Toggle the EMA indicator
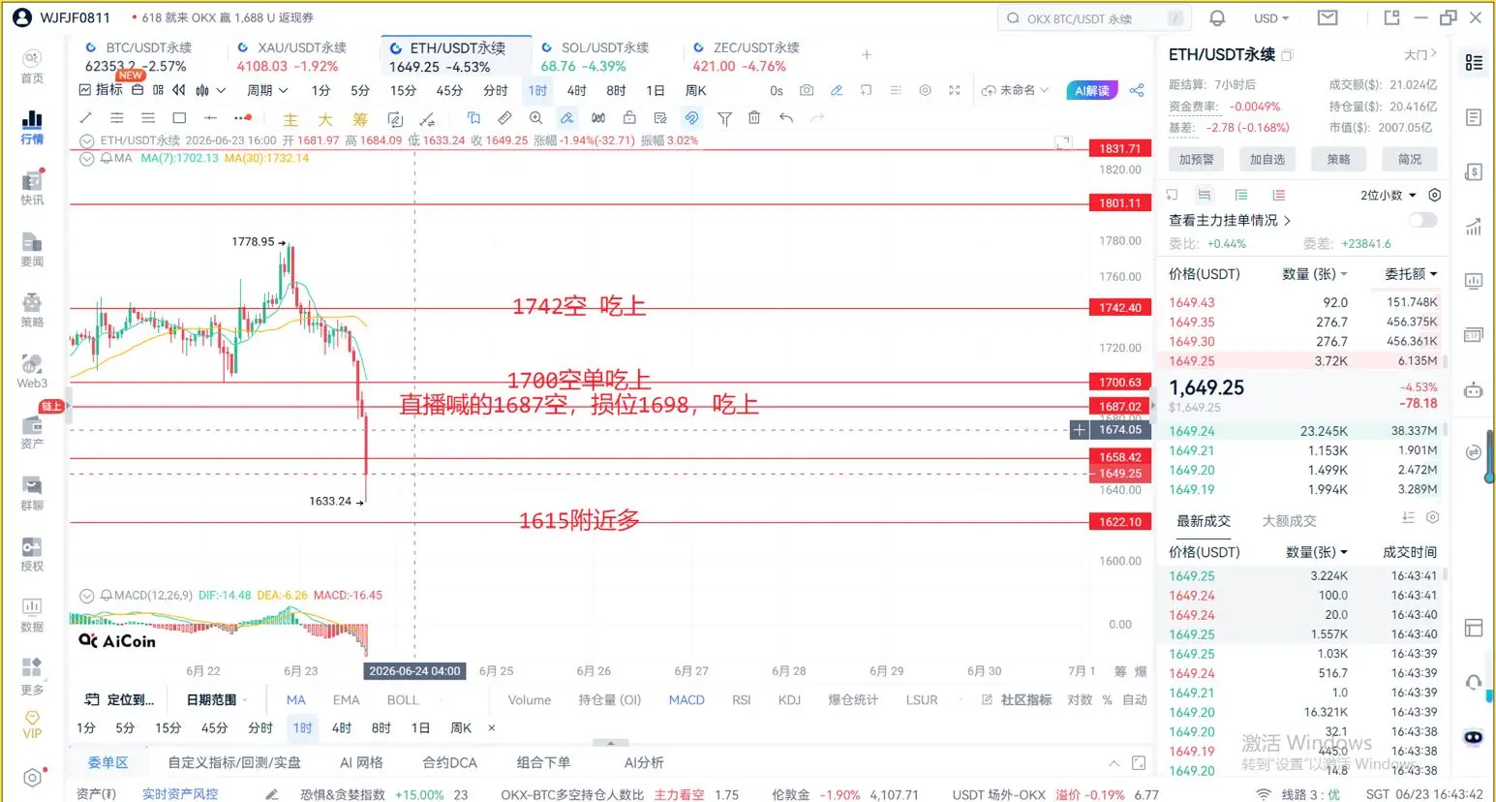Screen dimensions: 1496x802 point(346,699)
